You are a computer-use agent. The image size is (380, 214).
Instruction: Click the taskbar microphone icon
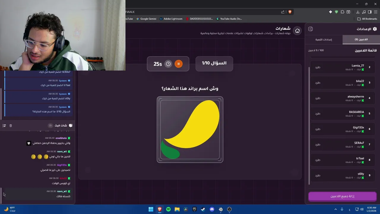342,209
